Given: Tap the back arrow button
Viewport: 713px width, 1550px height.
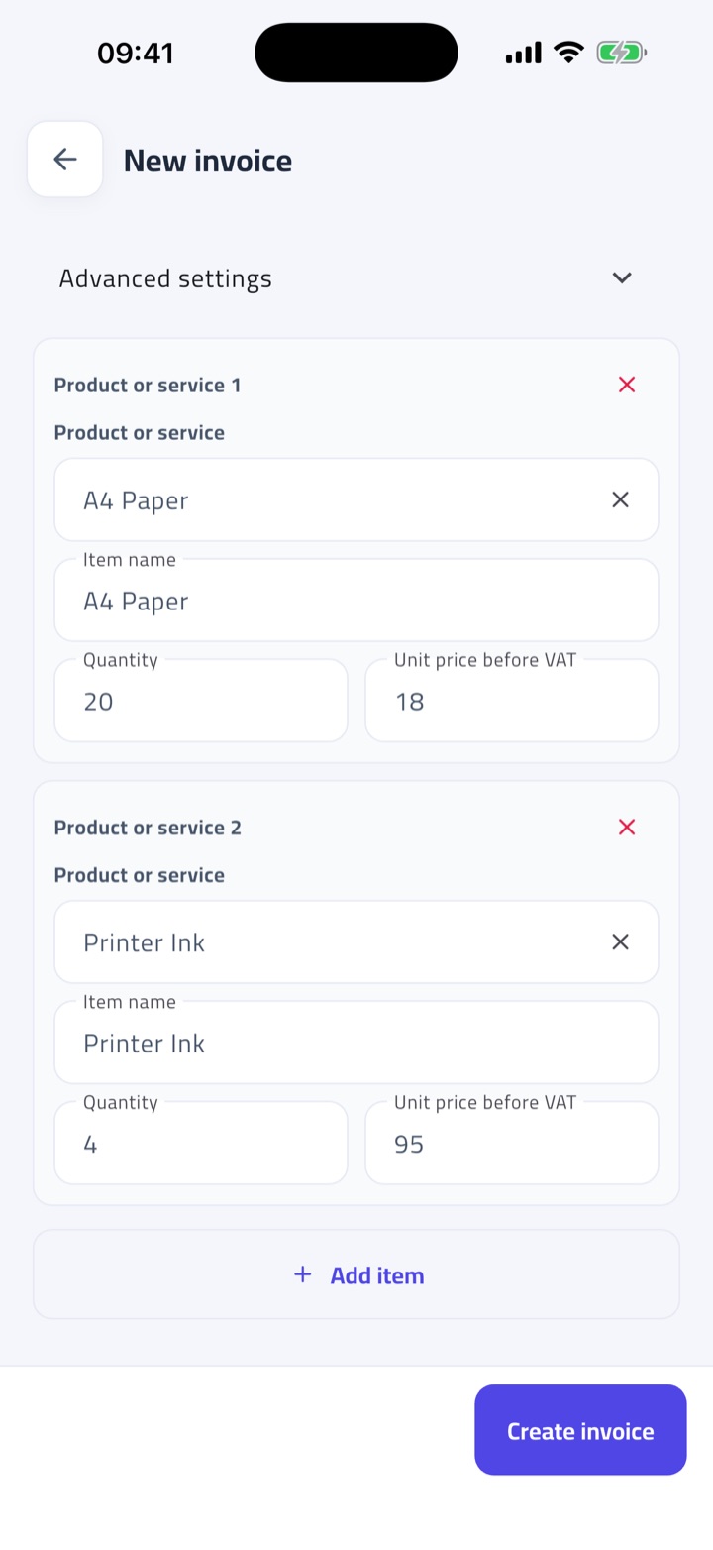Looking at the screenshot, I should [65, 160].
